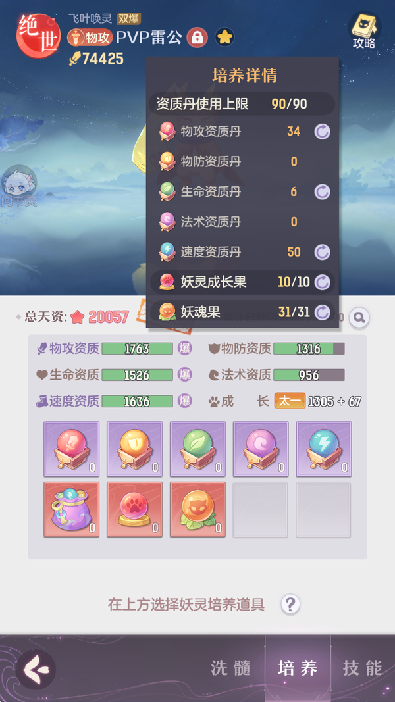
Task: Reset 速度资质丹 with its refresh icon
Action: pyautogui.click(x=322, y=252)
